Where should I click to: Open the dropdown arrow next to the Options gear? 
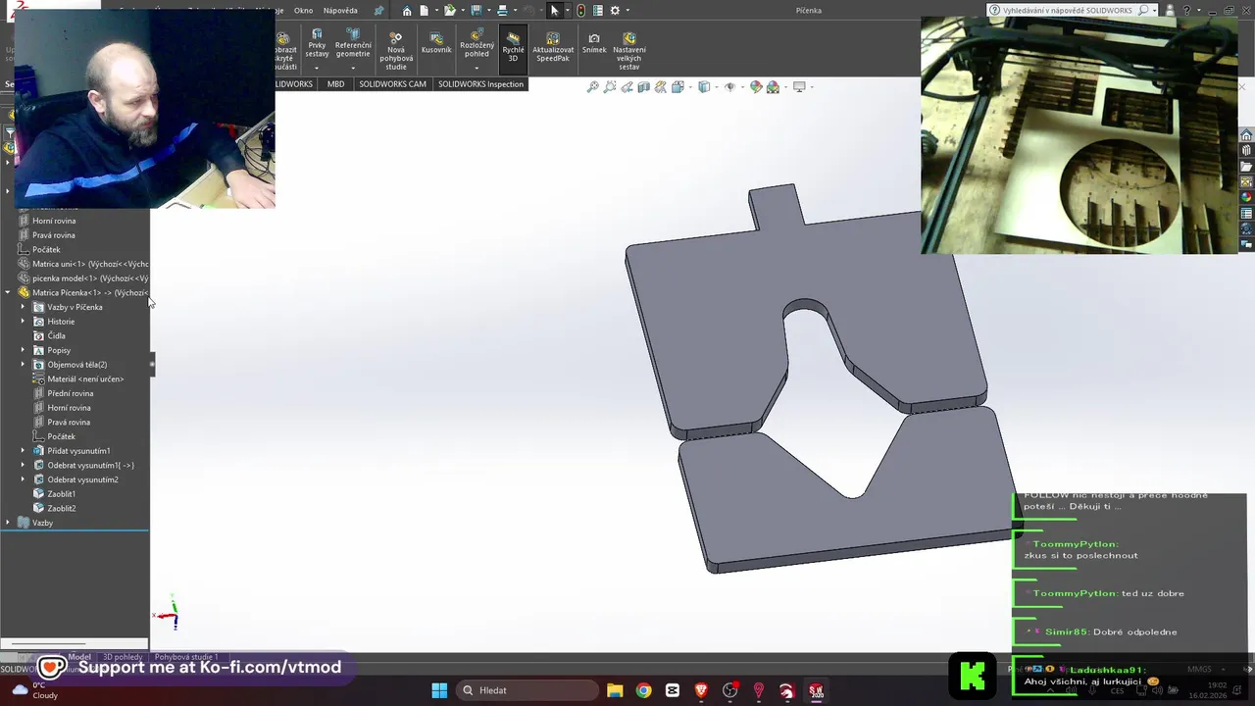[x=627, y=11]
